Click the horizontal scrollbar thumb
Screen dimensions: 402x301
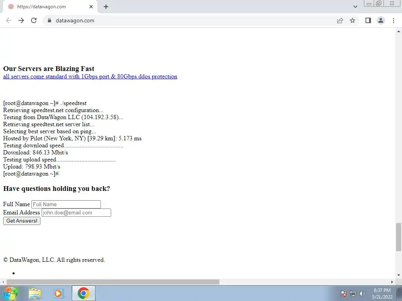tap(113, 282)
